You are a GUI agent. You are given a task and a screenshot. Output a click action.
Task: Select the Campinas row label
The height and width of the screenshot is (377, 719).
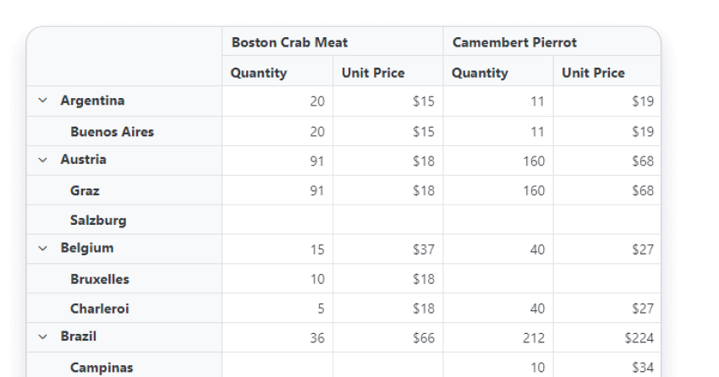click(x=102, y=368)
